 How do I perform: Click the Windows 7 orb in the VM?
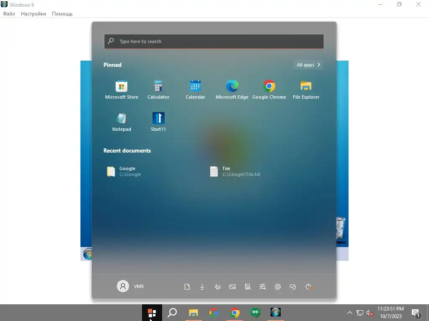tap(88, 254)
